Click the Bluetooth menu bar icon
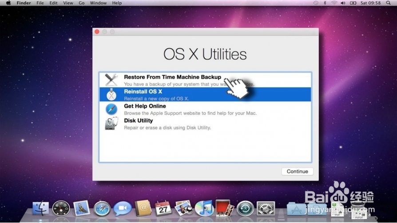Viewport: 397px width, 223px height. (325, 3)
